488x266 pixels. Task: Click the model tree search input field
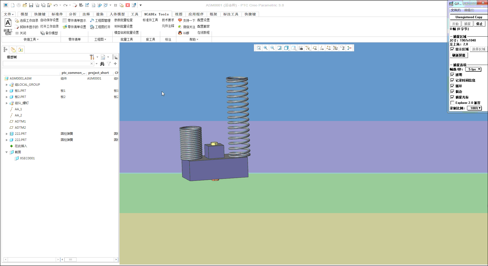pyautogui.click(x=46, y=64)
